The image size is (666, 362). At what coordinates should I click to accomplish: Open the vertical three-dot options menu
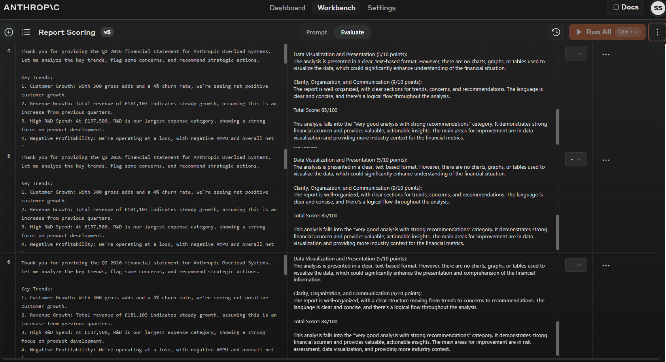tap(657, 32)
